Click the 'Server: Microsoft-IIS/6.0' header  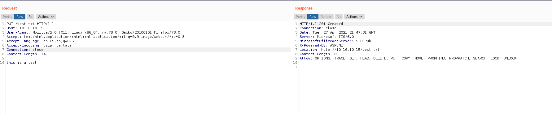[x=326, y=37]
